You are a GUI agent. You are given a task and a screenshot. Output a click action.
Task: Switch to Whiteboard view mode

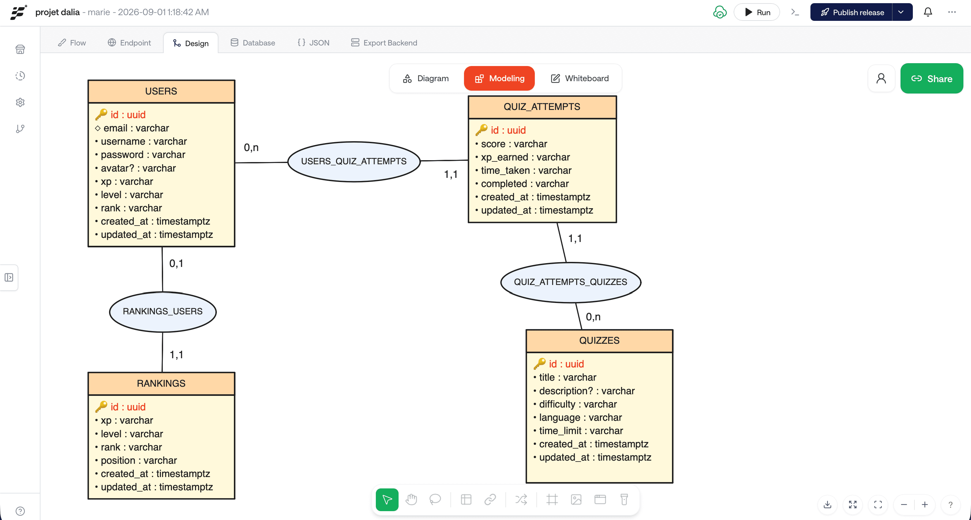580,78
